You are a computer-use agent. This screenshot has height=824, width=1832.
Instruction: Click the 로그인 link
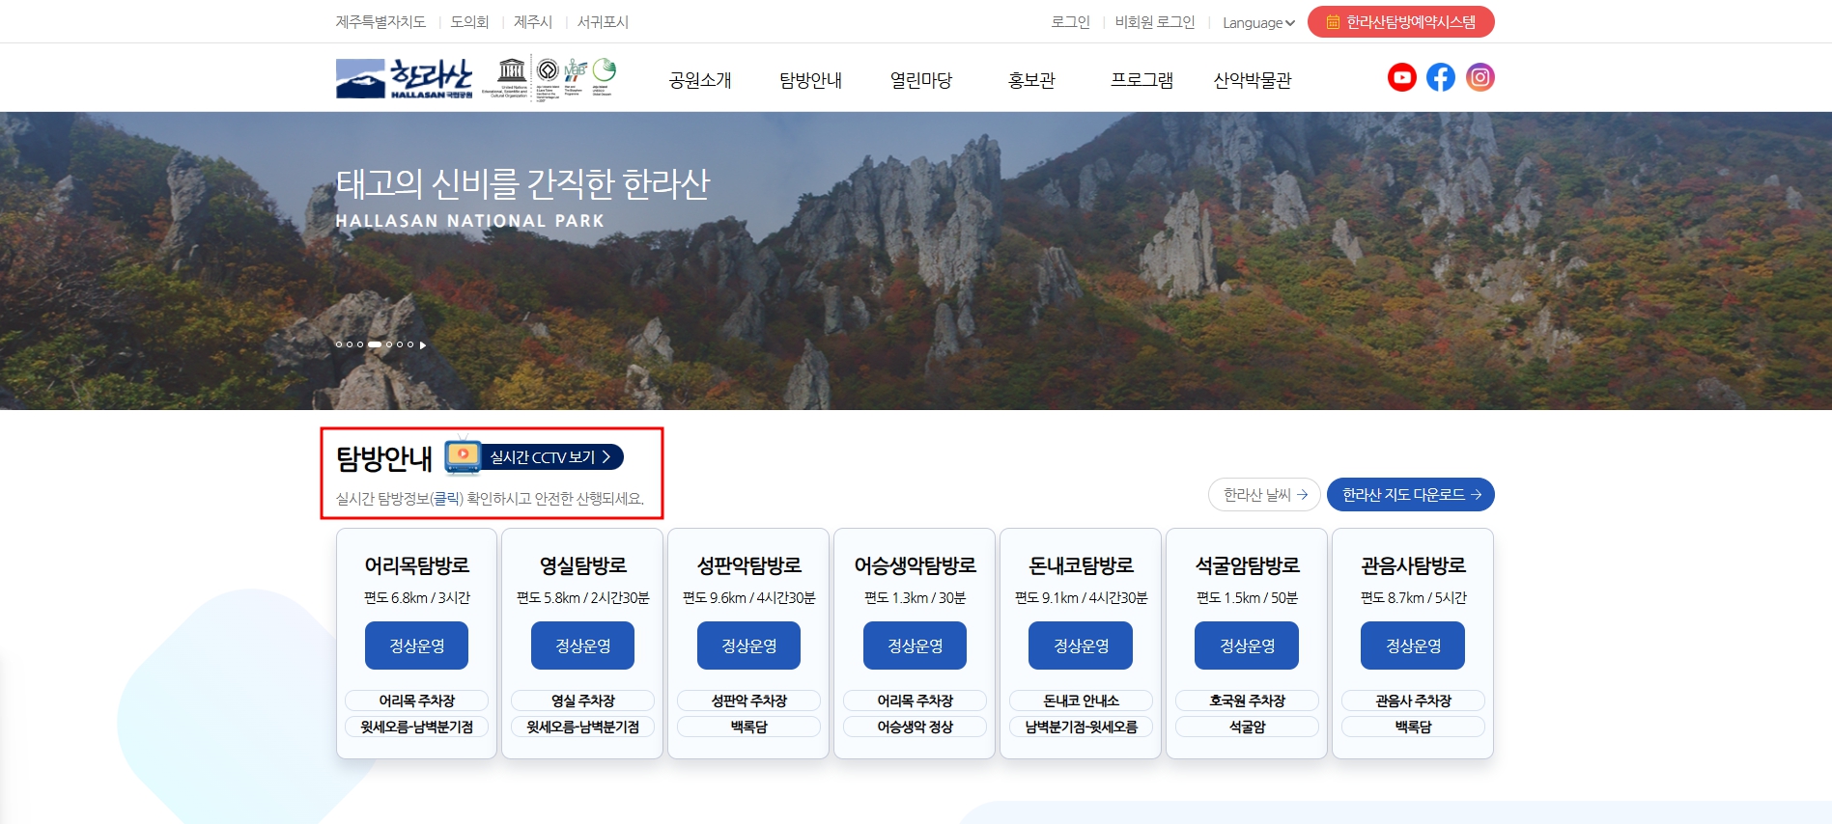1070,22
